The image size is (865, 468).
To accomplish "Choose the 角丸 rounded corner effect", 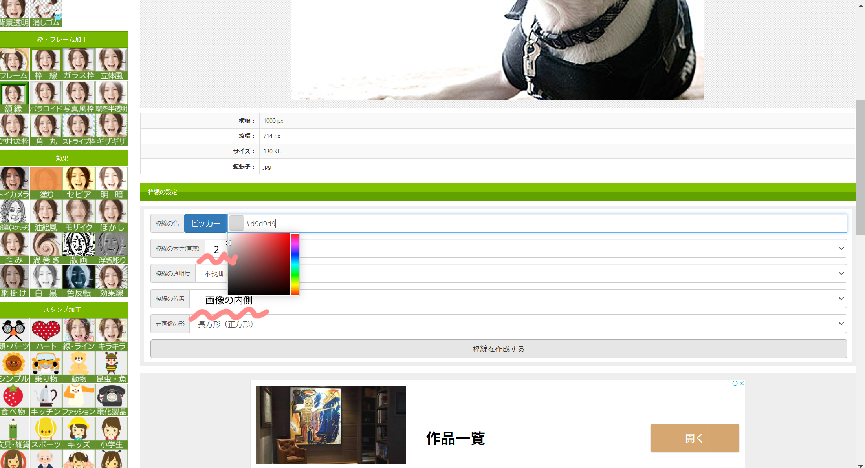I will tap(46, 130).
